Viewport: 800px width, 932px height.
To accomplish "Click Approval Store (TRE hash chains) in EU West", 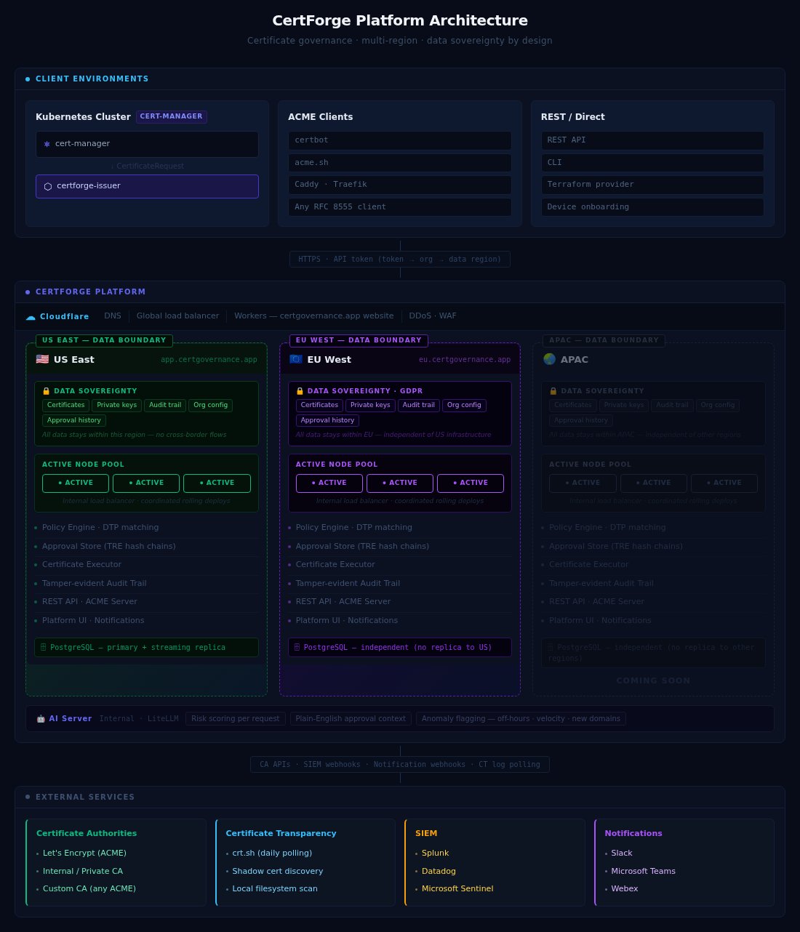I will [x=362, y=547].
